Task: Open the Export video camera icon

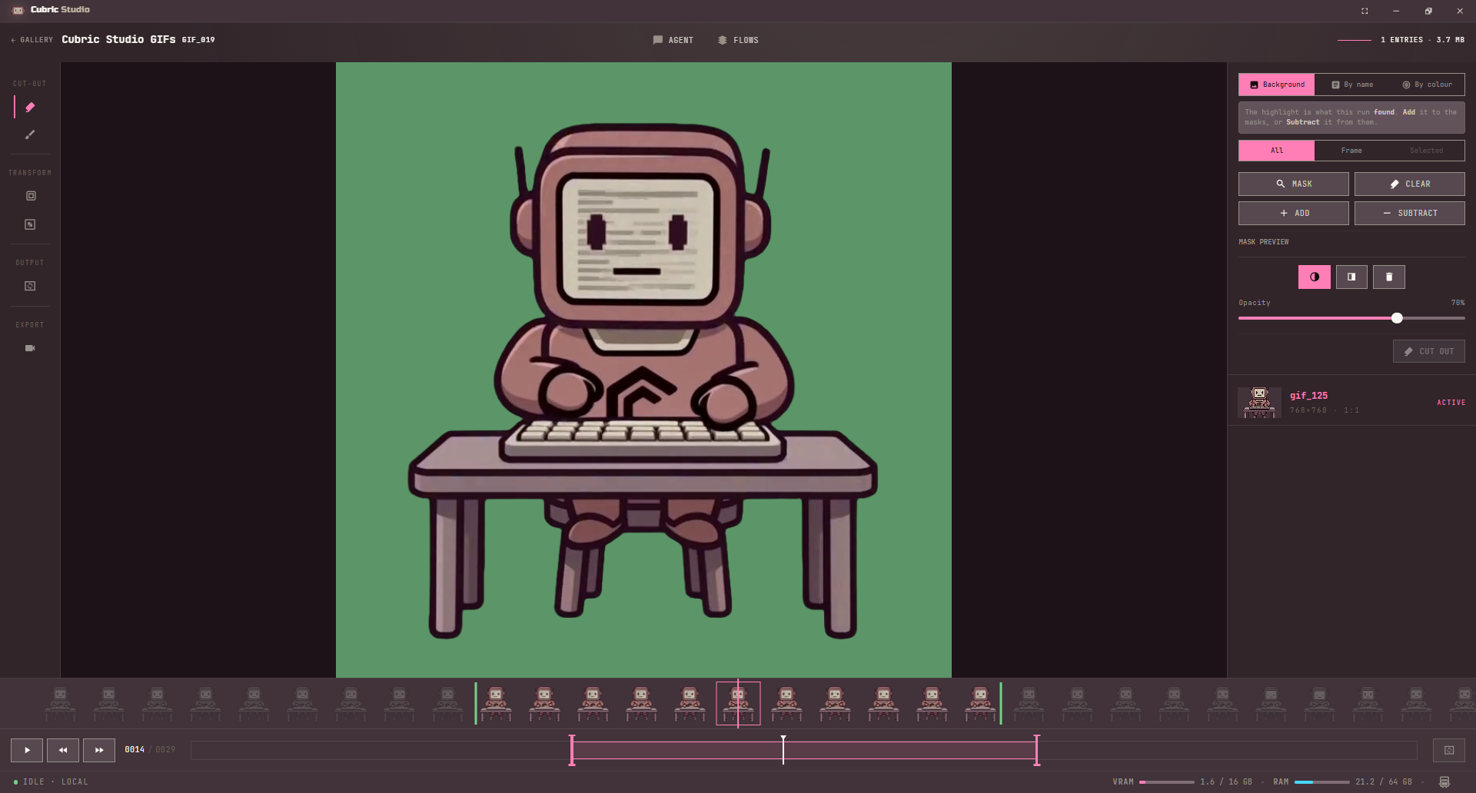Action: coord(30,348)
